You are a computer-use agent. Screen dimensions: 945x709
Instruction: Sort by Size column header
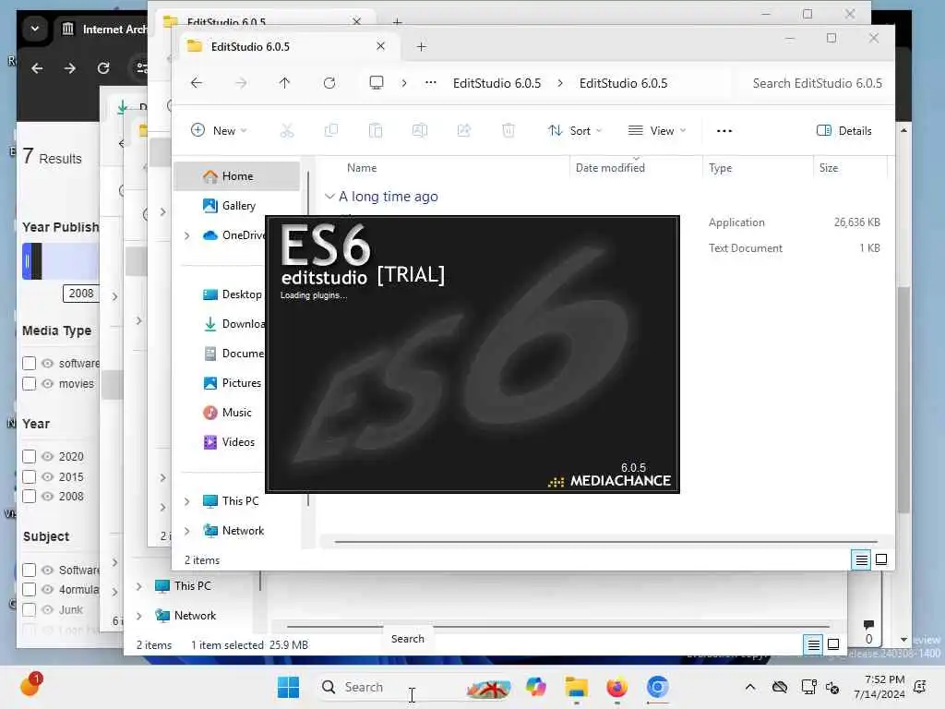tap(829, 168)
